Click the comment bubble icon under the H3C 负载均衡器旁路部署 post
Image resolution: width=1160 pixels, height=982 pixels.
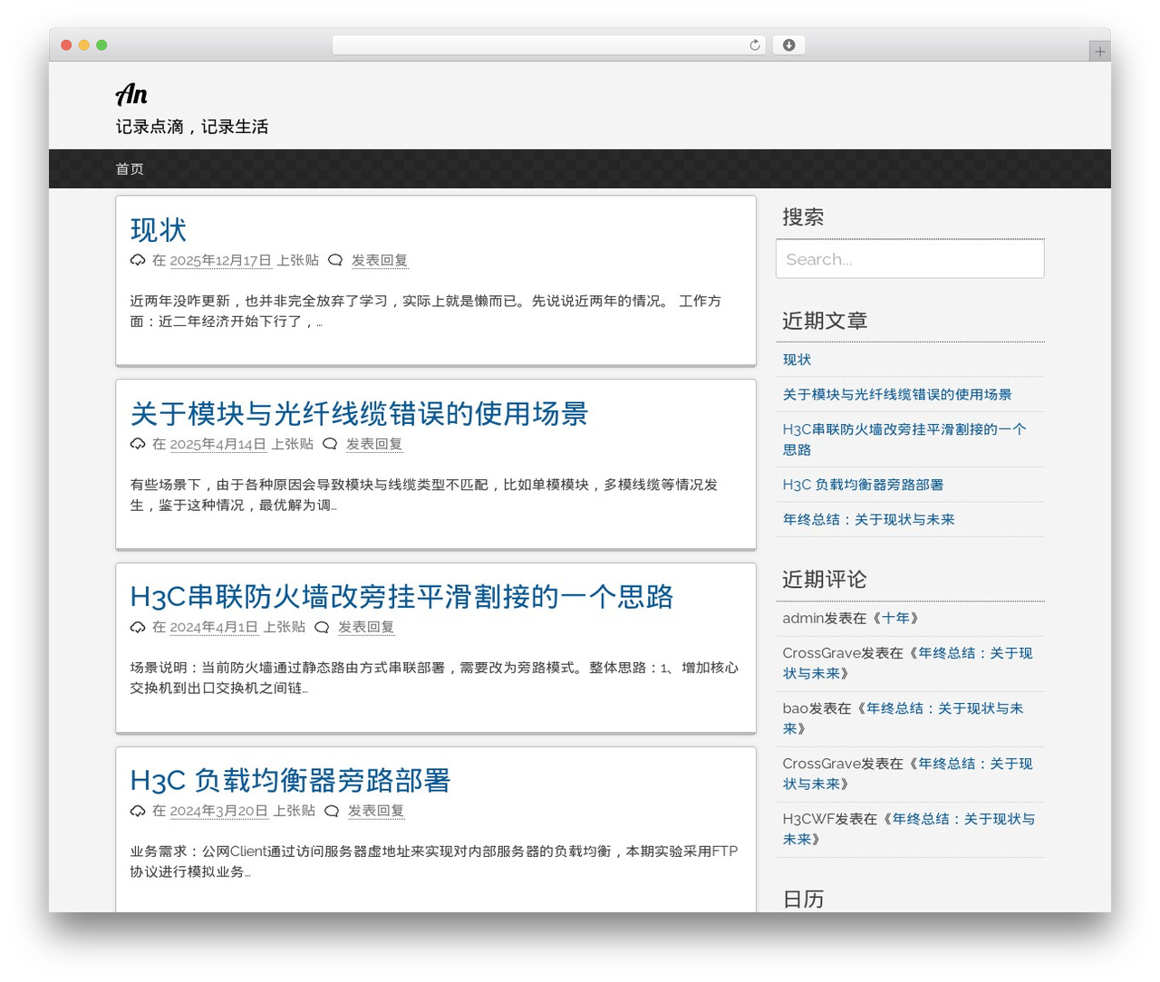[332, 811]
